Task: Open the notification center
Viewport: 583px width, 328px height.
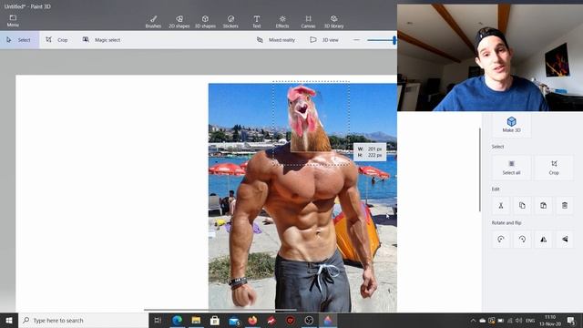Action: click(571, 320)
